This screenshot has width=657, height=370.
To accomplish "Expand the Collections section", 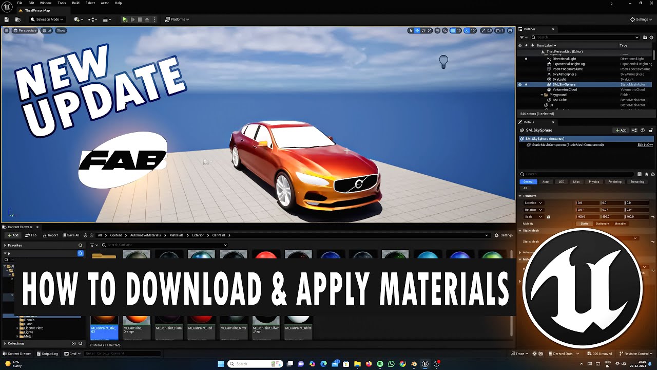I will click(5, 343).
